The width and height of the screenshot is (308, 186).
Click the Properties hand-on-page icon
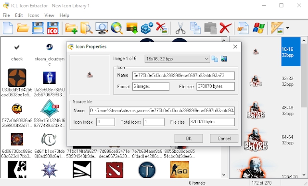243,28
